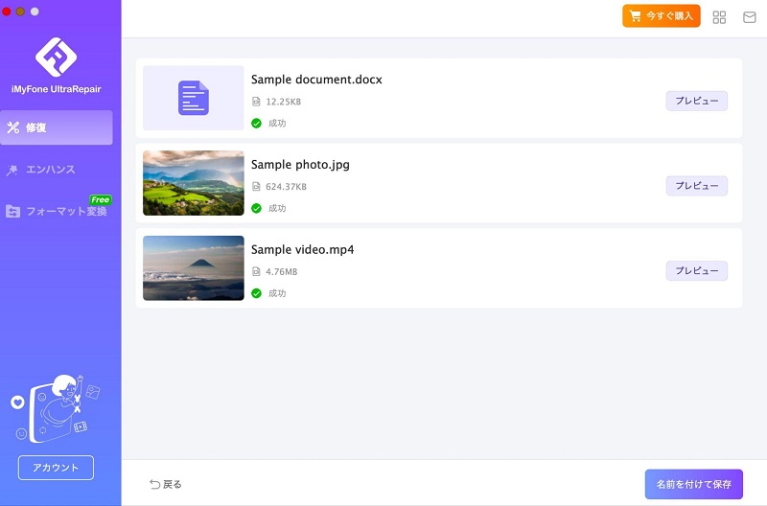767x506 pixels.
Task: Close the window with red button
Action: (x=7, y=11)
